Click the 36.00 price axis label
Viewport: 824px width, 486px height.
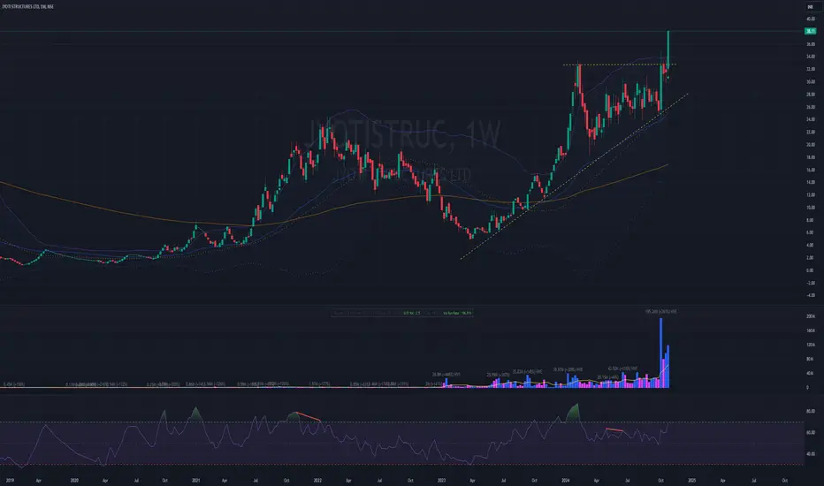(811, 44)
